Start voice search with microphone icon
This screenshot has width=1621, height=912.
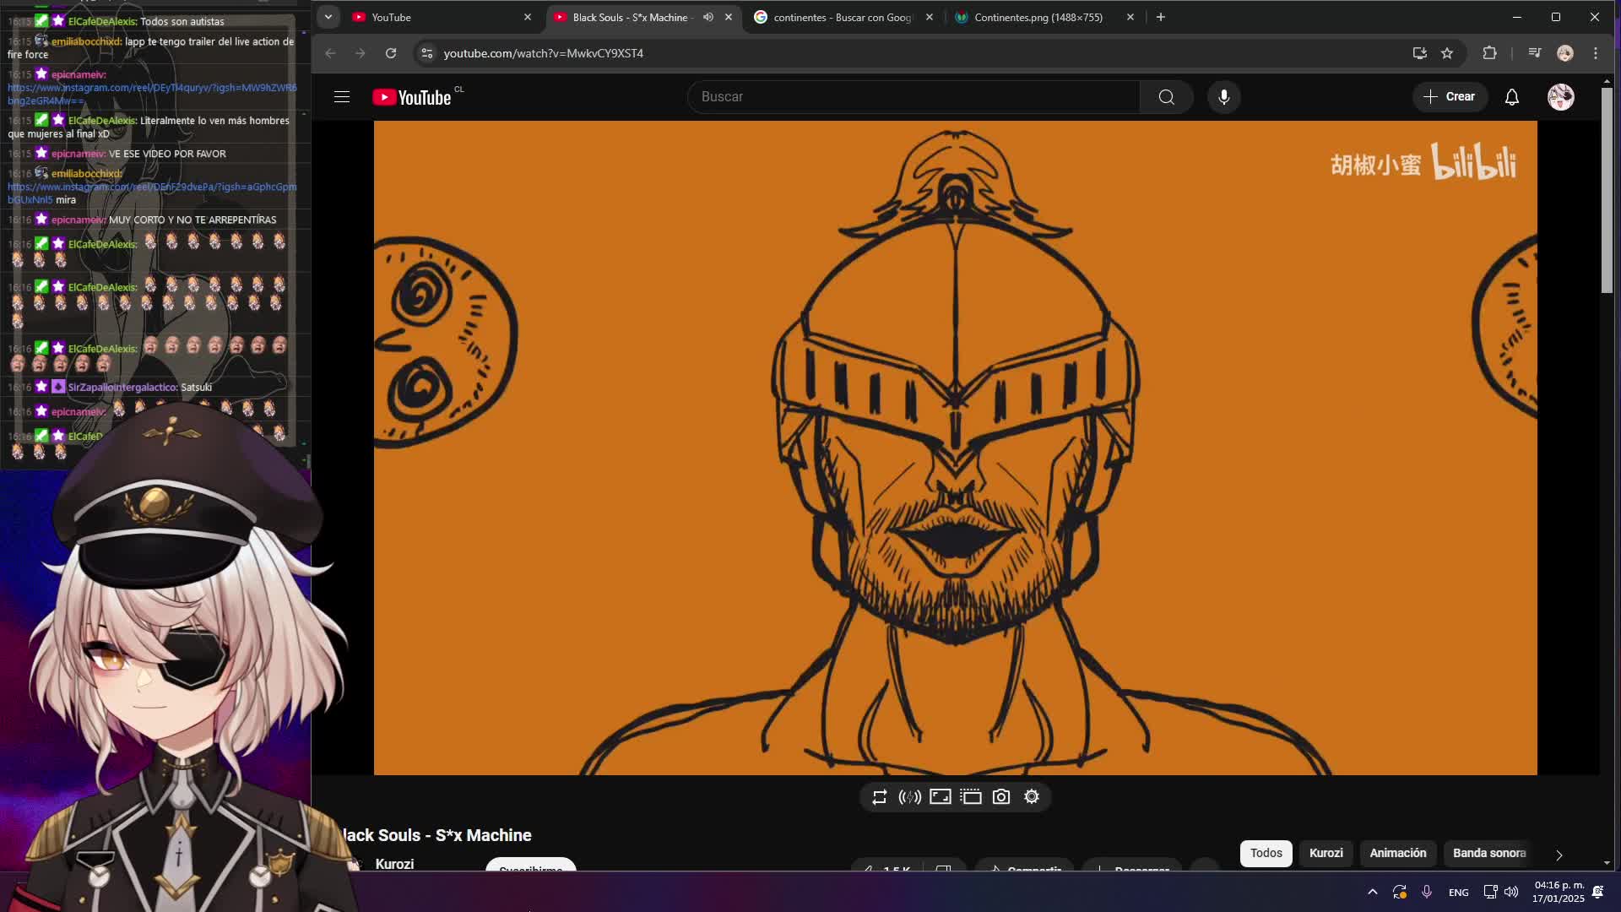(1223, 97)
